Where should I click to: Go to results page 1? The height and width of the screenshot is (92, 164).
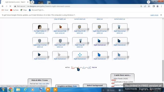(73, 67)
